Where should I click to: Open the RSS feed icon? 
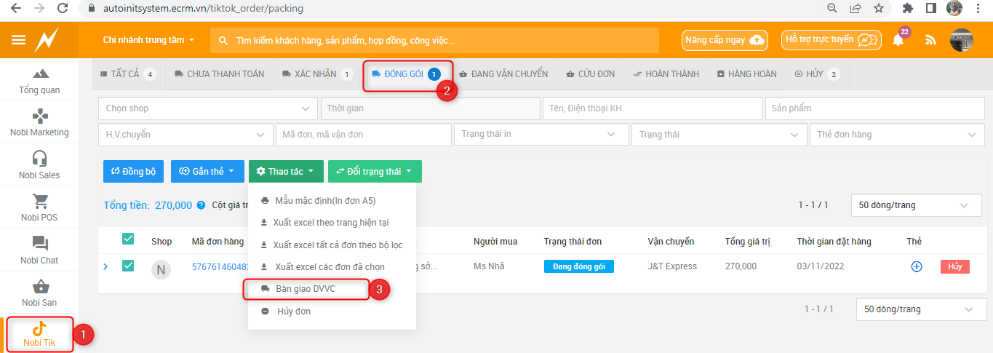pos(930,41)
